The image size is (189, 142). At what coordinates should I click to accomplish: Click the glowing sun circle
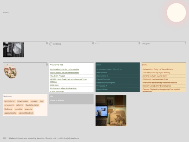click(176, 13)
